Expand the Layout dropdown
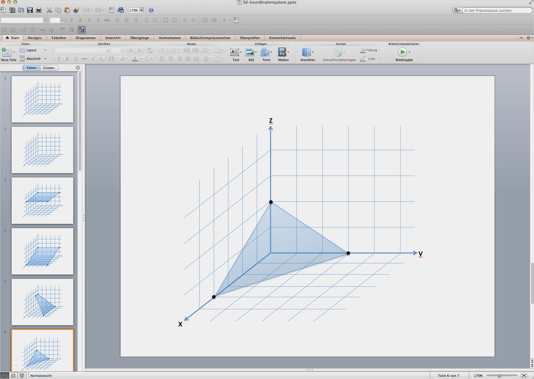This screenshot has height=379, width=534. tap(45, 50)
